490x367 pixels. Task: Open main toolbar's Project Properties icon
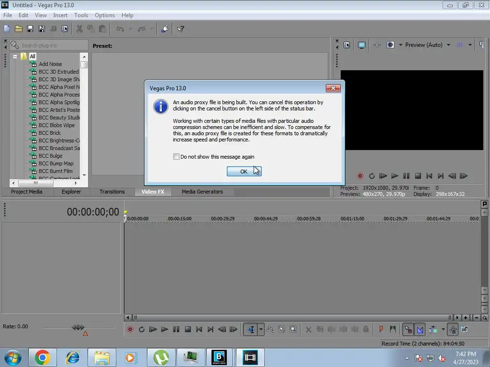(x=65, y=29)
